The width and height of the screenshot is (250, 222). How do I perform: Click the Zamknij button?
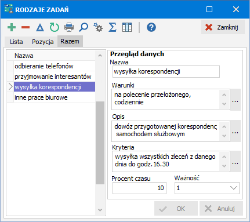[223, 27]
